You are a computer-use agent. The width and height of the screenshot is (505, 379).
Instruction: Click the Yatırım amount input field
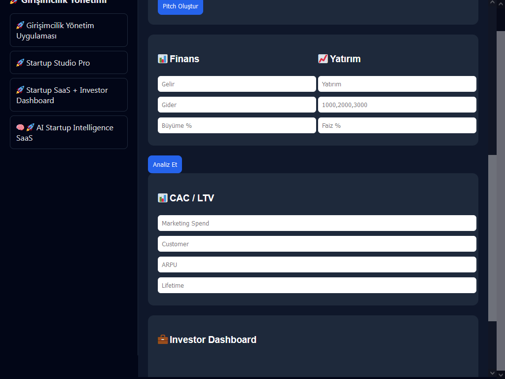click(397, 84)
